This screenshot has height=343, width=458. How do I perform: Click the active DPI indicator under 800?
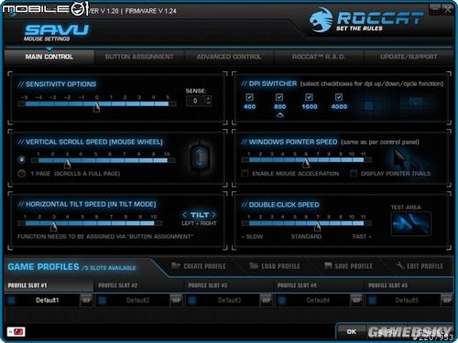279,115
